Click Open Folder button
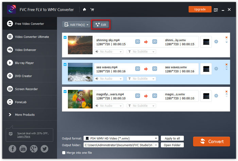The height and width of the screenshot is (161, 238). click(x=172, y=145)
